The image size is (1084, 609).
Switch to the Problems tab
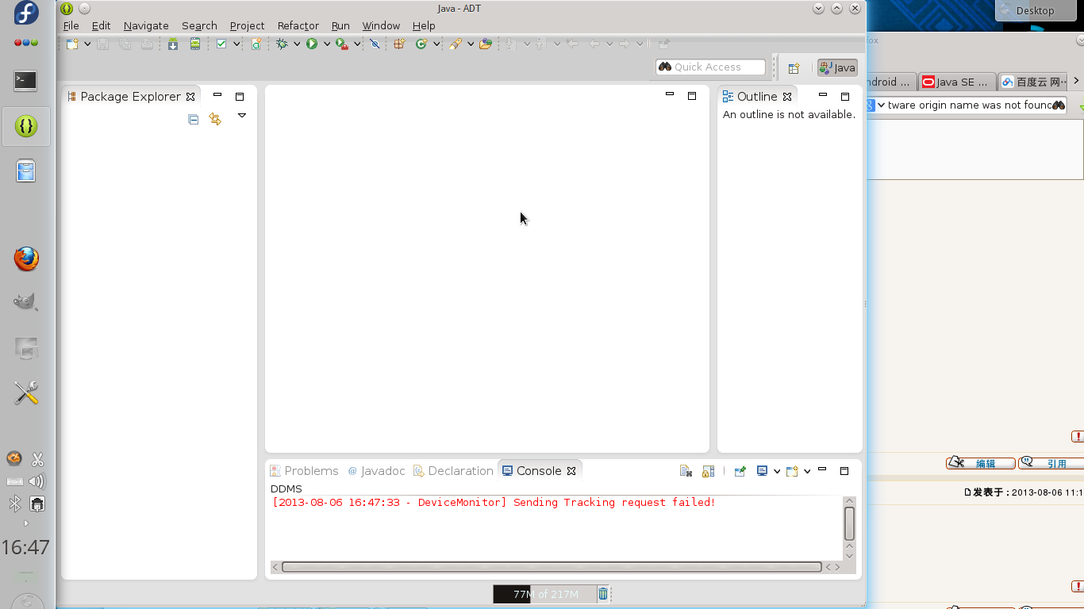305,471
